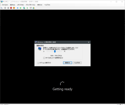Maximize the virtual machine connection window
This screenshot has width=125, height=105.
pyautogui.click(x=117, y=2)
